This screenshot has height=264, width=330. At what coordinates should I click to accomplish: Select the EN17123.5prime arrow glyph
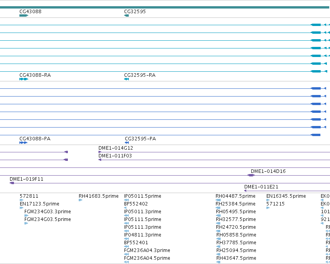21,208
